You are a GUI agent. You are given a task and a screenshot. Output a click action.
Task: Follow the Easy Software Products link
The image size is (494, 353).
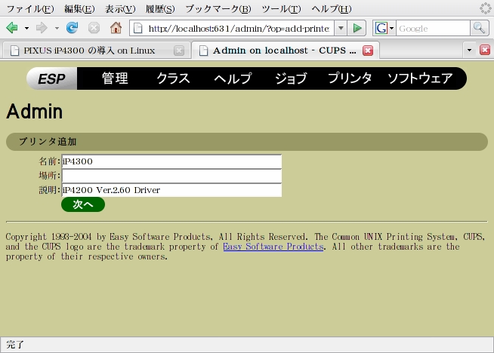tap(273, 247)
